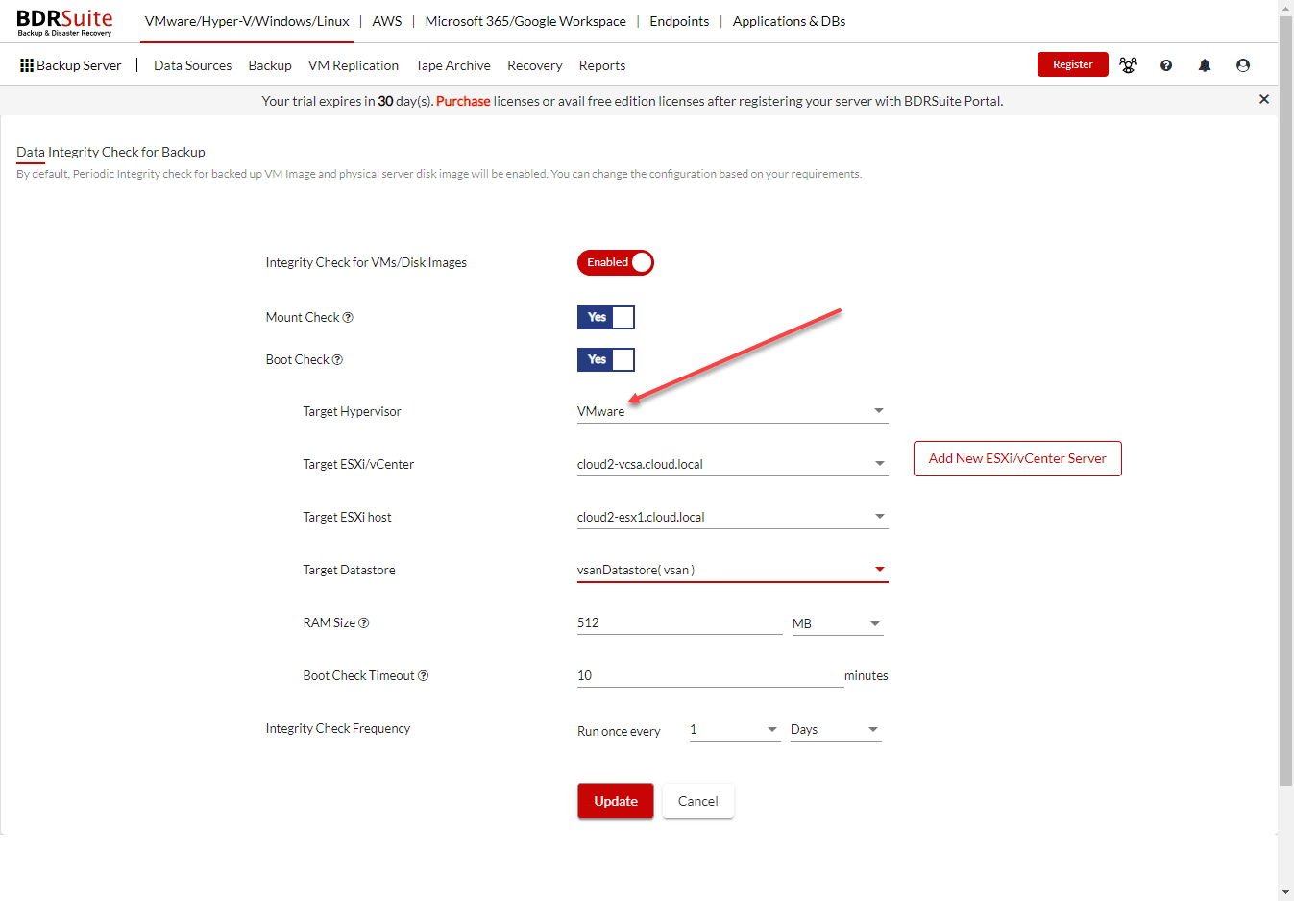Image resolution: width=1294 pixels, height=901 pixels.
Task: Select the AWS tab
Action: 387,21
